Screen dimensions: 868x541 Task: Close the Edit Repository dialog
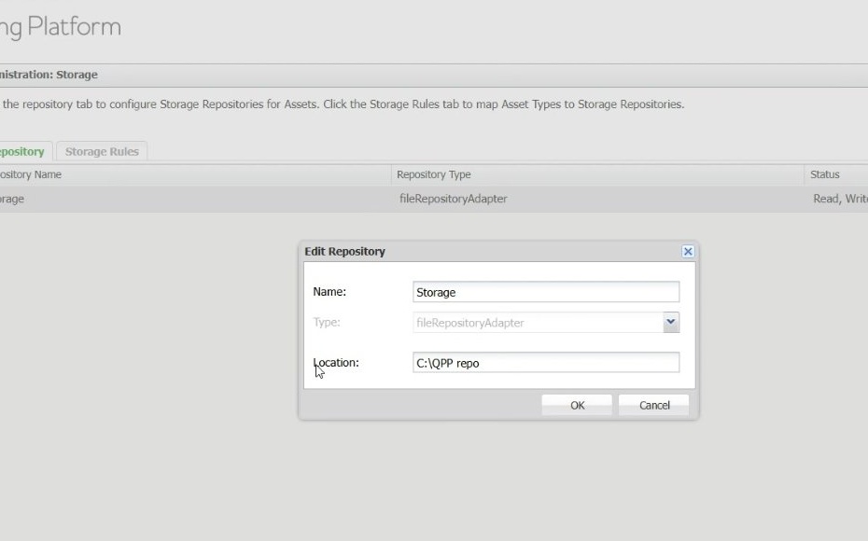click(x=688, y=252)
